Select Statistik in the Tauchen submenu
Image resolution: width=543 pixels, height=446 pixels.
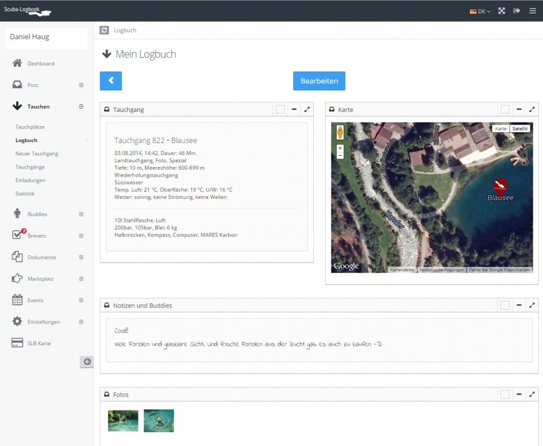(x=25, y=194)
